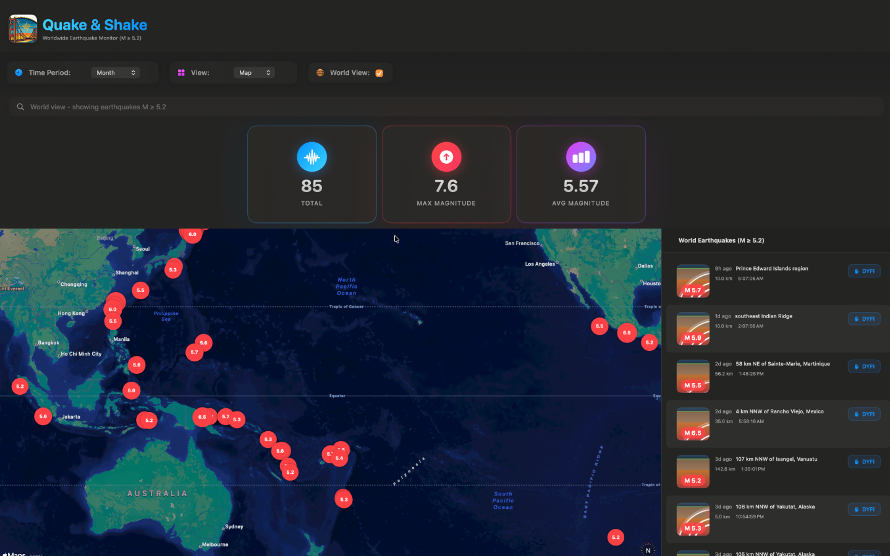This screenshot has height=556, width=890.
Task: Click '4 km NNW of Rancho Viejo, Mexico' title
Action: [779, 411]
